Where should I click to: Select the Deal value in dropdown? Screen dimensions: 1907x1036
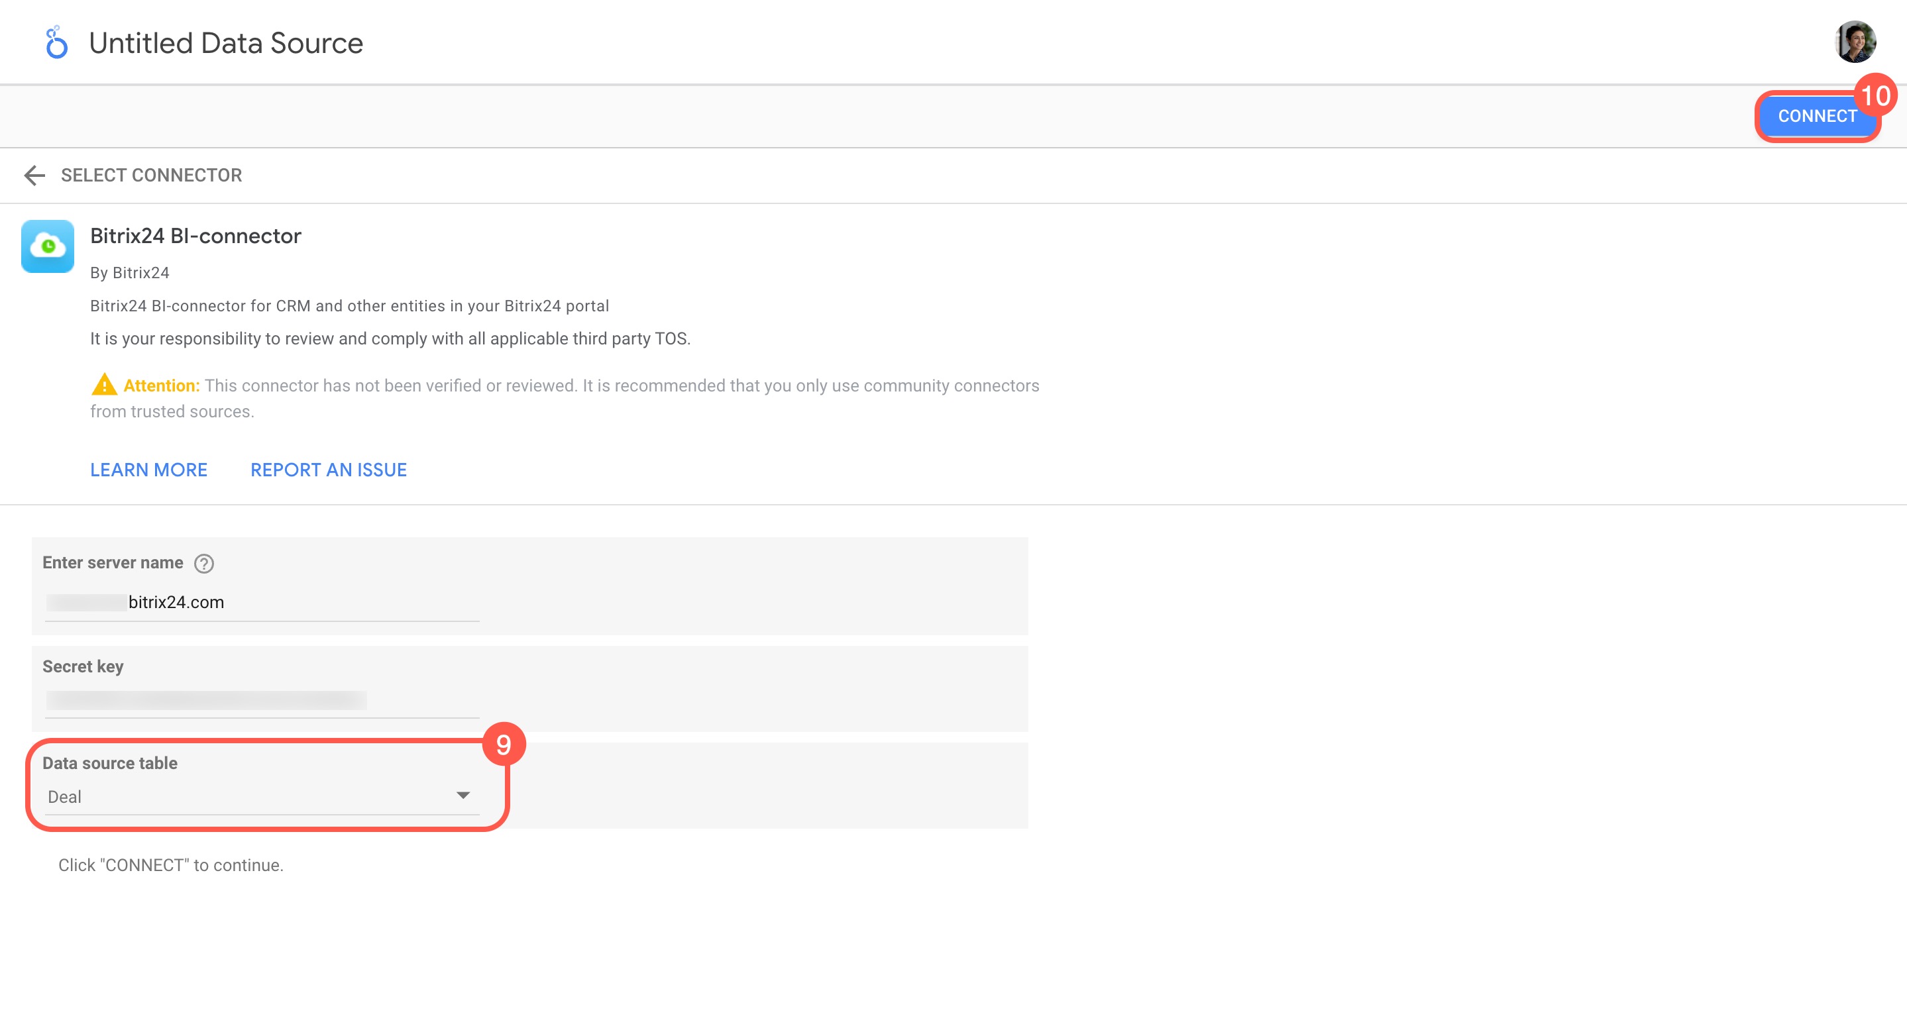click(65, 797)
